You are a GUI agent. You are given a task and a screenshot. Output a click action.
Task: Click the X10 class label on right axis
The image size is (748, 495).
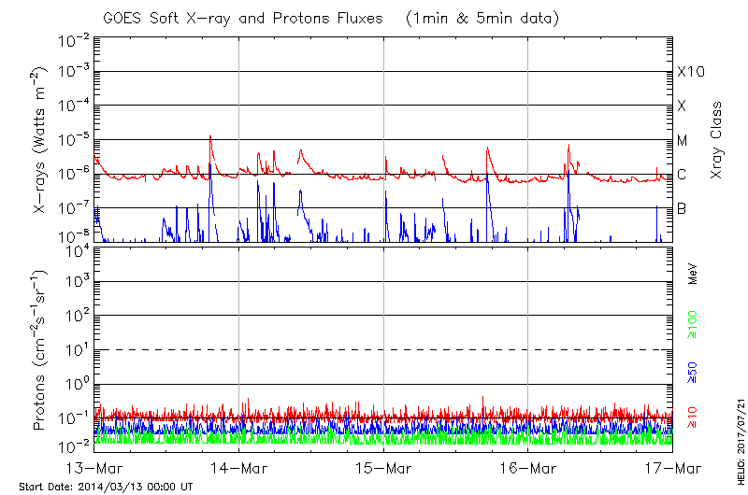tap(690, 72)
